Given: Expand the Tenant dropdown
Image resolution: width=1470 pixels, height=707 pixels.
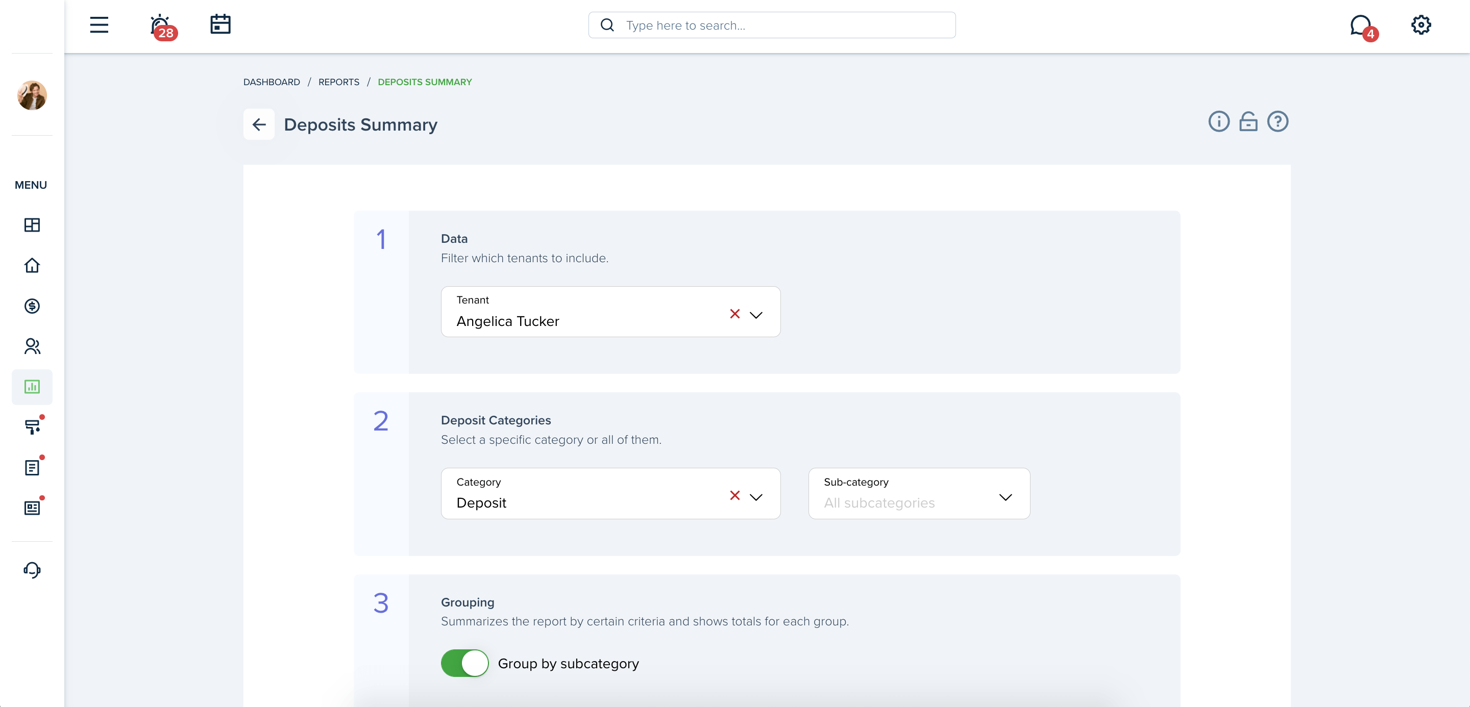Looking at the screenshot, I should coord(755,315).
